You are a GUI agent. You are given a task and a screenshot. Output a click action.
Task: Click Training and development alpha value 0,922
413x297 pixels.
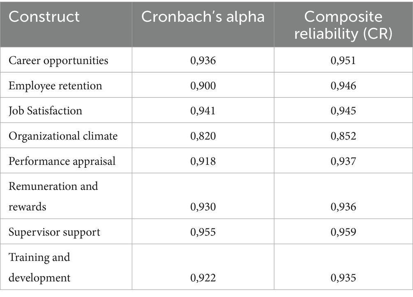(203, 278)
